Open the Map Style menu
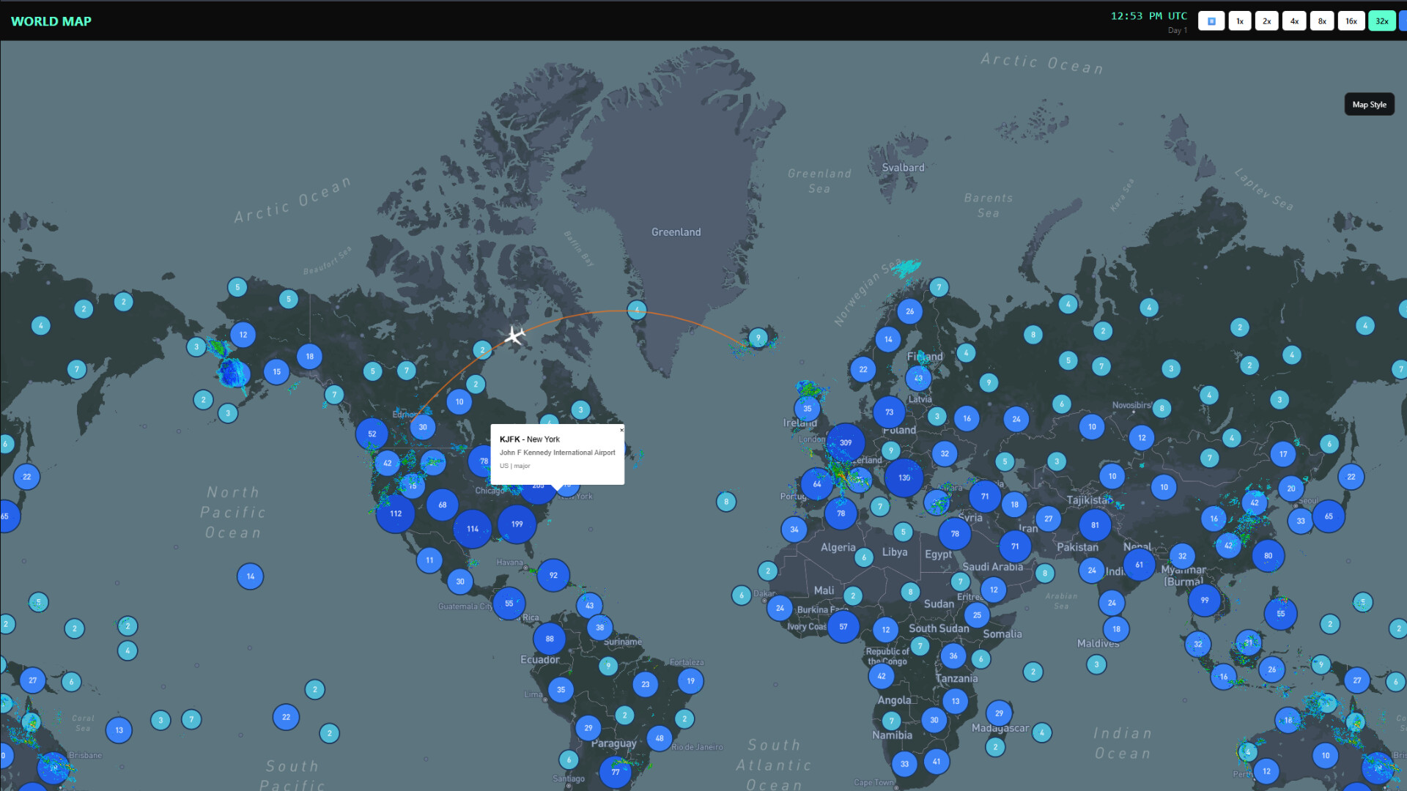Image resolution: width=1407 pixels, height=791 pixels. point(1369,105)
